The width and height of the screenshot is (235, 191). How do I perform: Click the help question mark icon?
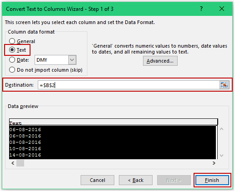point(201,9)
